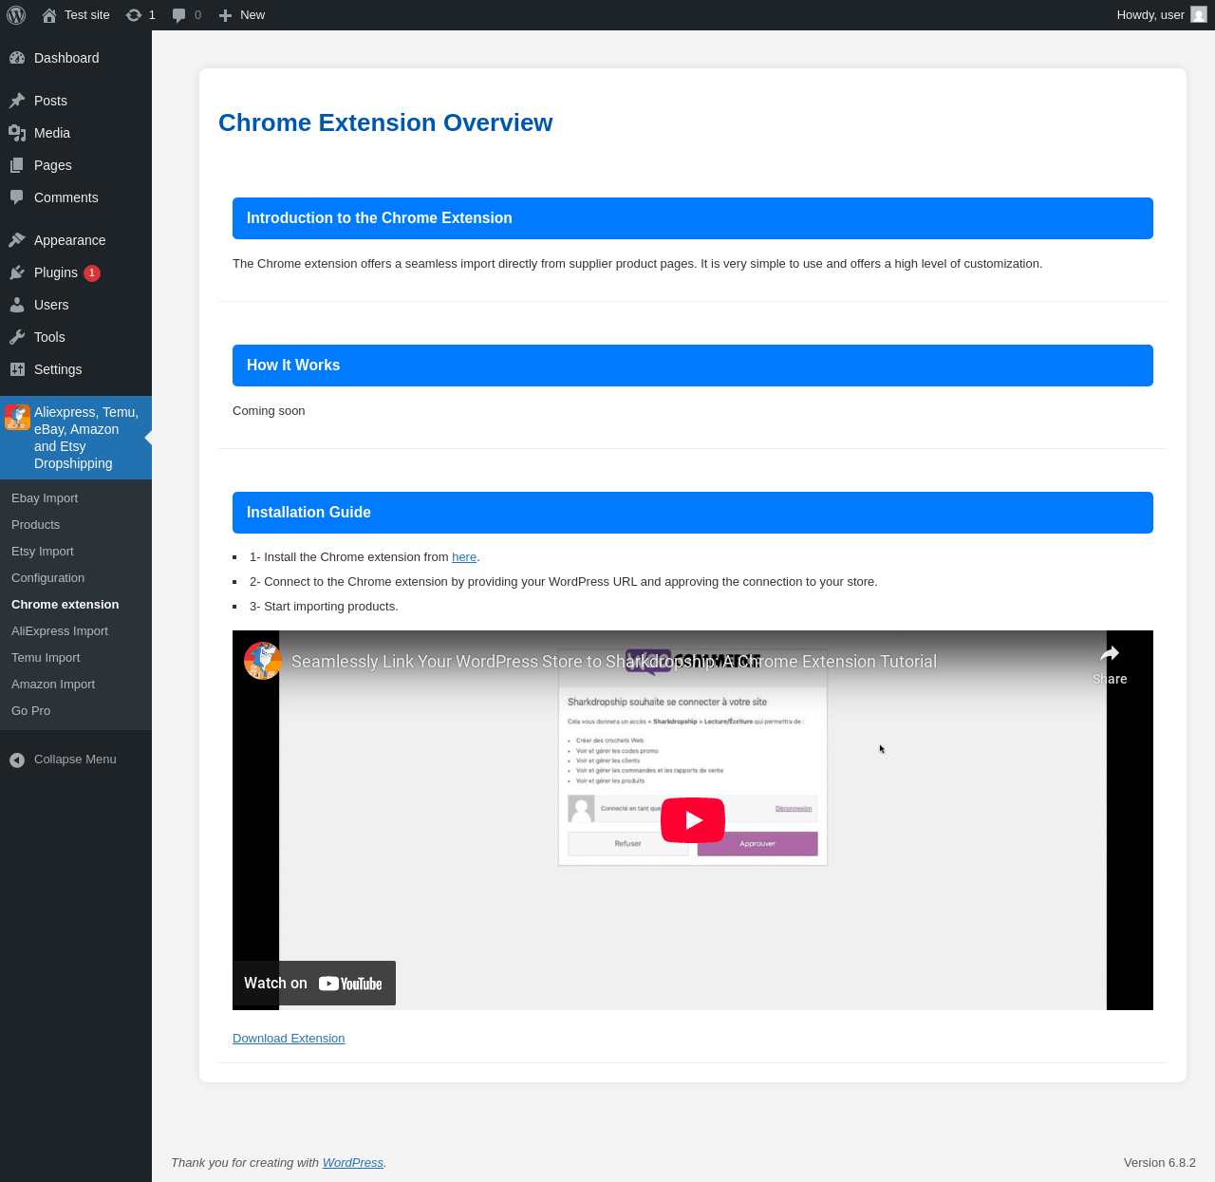The height and width of the screenshot is (1182, 1215).
Task: Click the 'here' install link
Action: pyautogui.click(x=464, y=557)
